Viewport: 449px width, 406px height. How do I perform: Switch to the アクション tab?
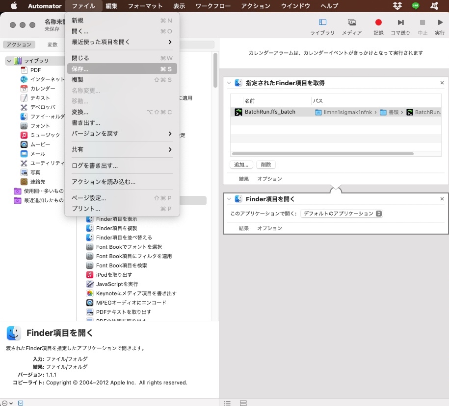click(x=19, y=45)
